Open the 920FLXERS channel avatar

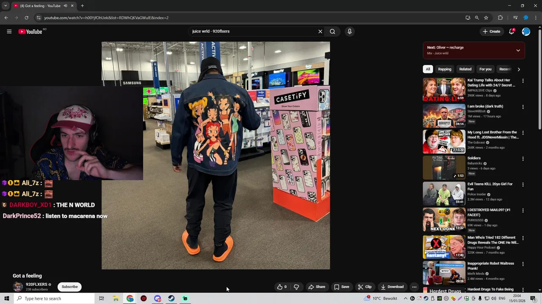click(x=18, y=287)
